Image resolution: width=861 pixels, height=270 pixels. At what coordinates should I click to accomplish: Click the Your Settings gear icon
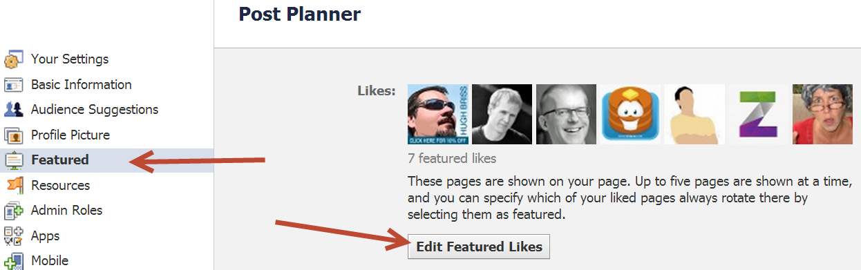pos(15,60)
